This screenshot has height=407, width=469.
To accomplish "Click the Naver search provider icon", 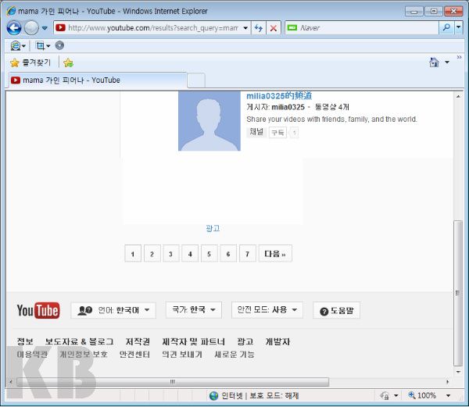I will click(x=292, y=28).
